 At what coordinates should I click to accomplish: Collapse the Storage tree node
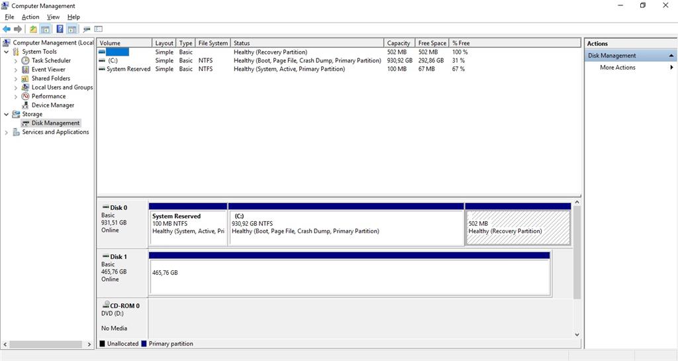tap(6, 115)
